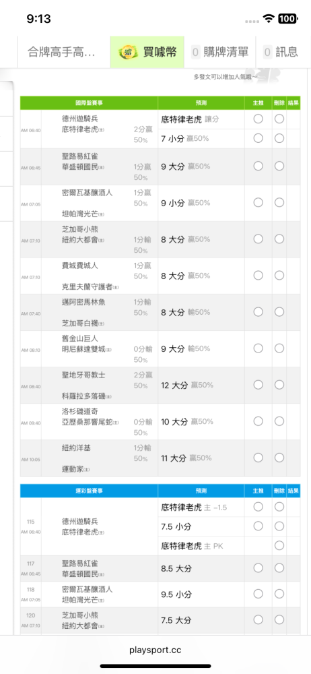311x674 pixels.
Task: Open the 訊息 tab
Action: [x=281, y=52]
